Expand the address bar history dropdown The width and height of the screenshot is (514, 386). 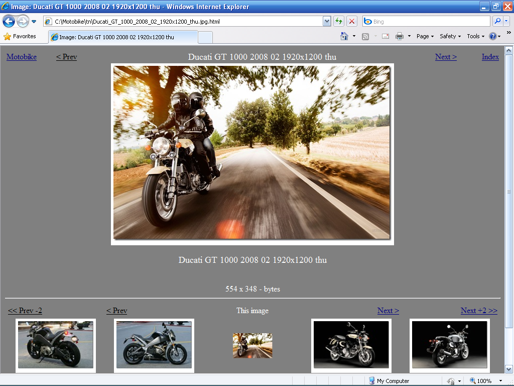tap(326, 22)
